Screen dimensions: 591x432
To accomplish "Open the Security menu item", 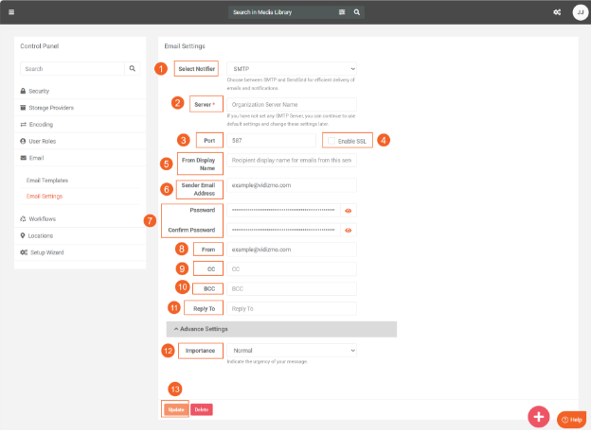I will (x=39, y=91).
